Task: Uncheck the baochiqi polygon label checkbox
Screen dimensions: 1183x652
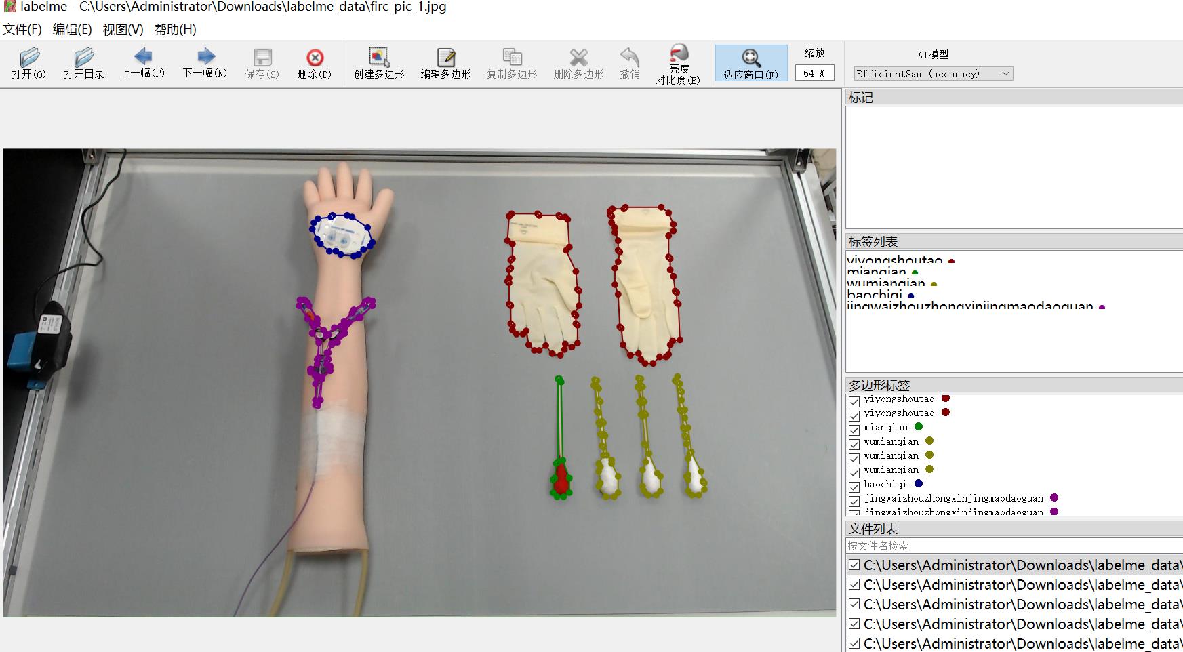Action: (x=854, y=487)
